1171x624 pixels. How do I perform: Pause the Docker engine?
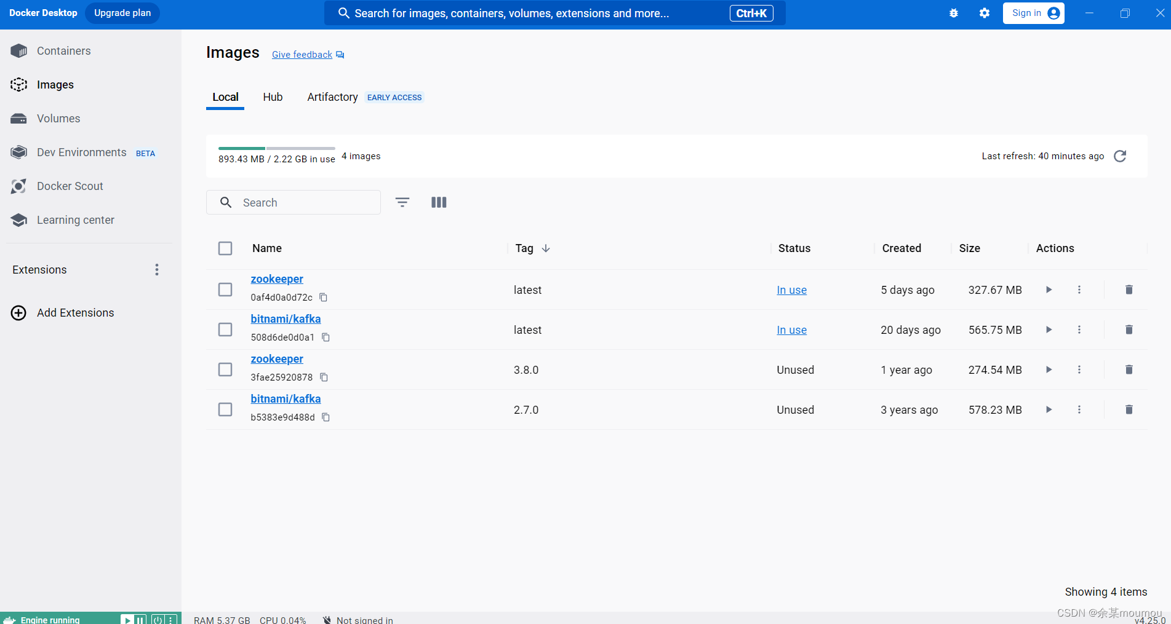[140, 620]
